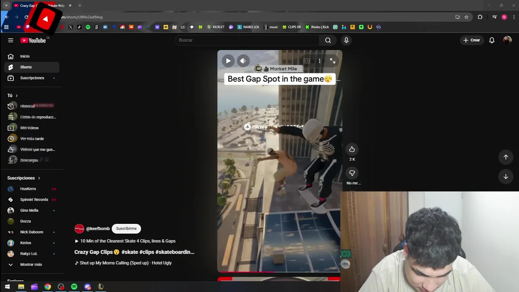Go to the previous Short
The height and width of the screenshot is (292, 519).
pos(506,157)
